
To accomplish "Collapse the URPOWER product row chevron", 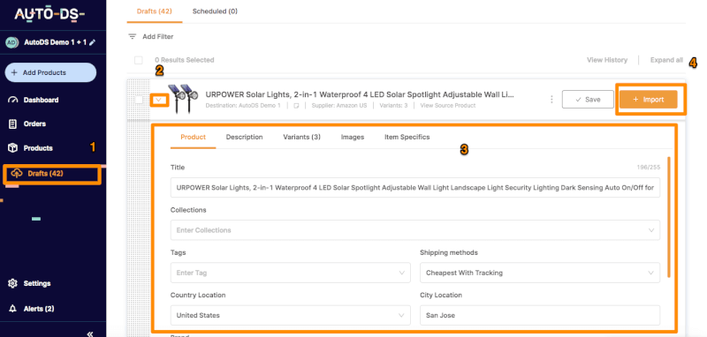I will click(160, 100).
